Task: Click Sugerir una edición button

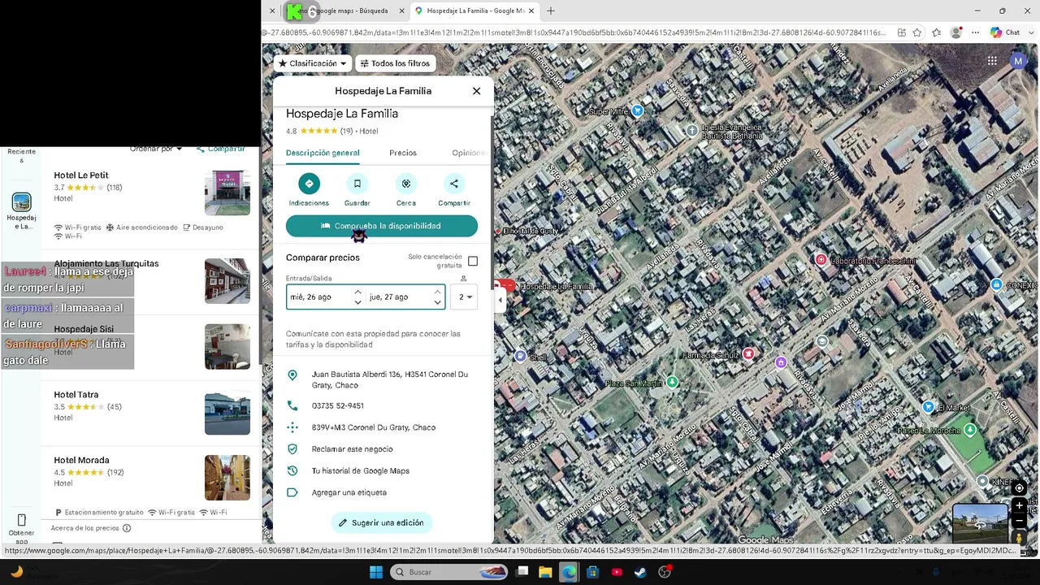Action: 382,522
